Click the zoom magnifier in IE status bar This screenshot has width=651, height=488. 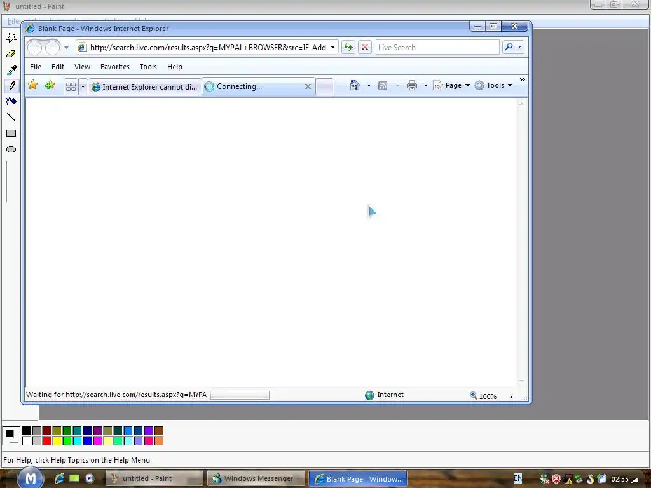click(473, 395)
